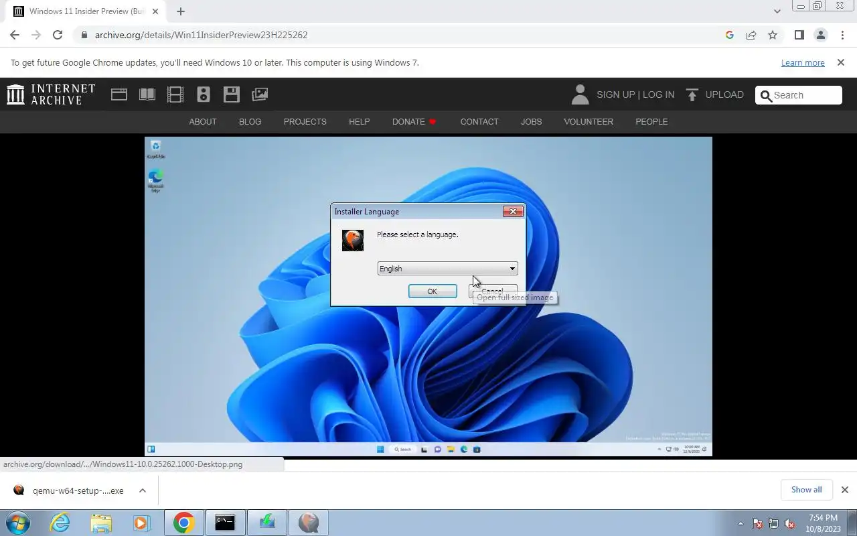The width and height of the screenshot is (857, 536).
Task: Open the VOLUNTEER menu item
Action: coord(589,122)
